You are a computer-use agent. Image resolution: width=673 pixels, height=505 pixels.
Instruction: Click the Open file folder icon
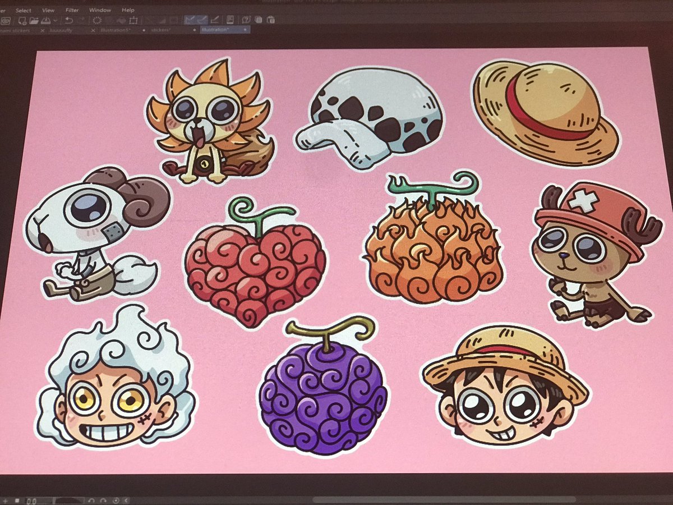[34, 21]
